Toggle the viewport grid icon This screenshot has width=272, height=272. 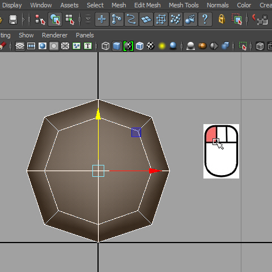pyautogui.click(x=20, y=46)
